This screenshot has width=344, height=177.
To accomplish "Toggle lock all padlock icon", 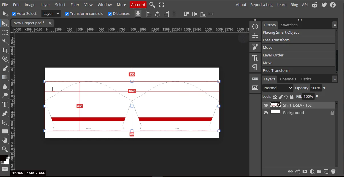I will 291,97.
